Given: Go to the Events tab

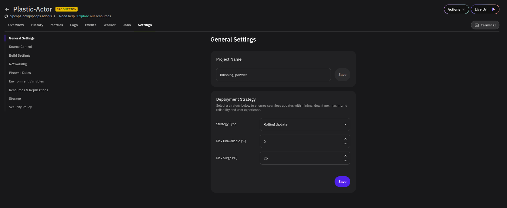Looking at the screenshot, I should (x=91, y=25).
